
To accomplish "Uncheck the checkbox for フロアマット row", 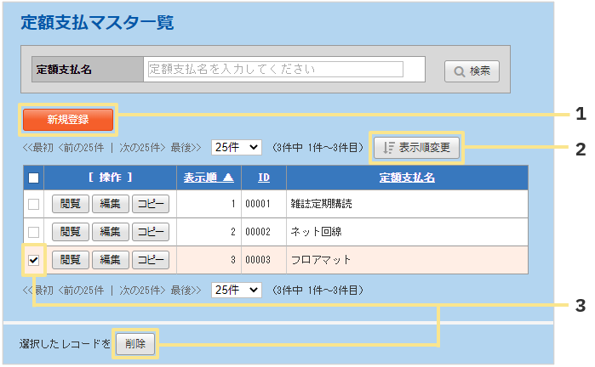I will [33, 260].
